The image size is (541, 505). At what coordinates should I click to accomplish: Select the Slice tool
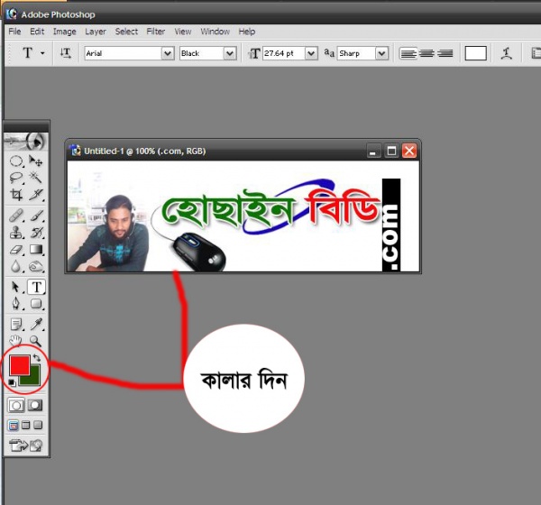[36, 195]
